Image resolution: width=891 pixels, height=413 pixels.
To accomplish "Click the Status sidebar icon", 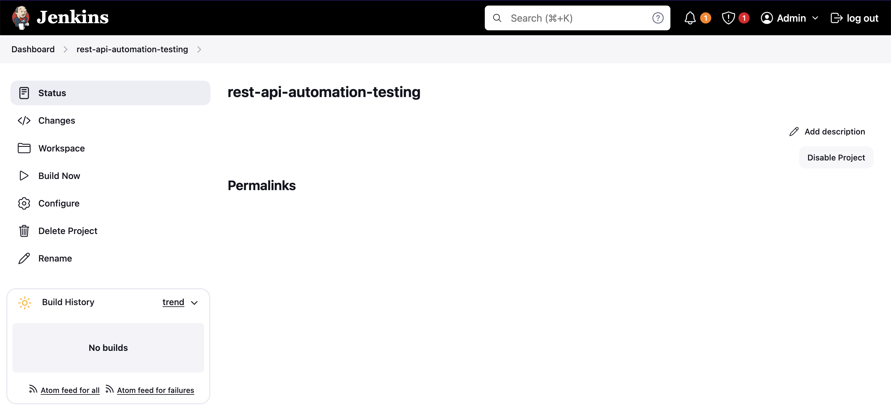I will tap(23, 93).
